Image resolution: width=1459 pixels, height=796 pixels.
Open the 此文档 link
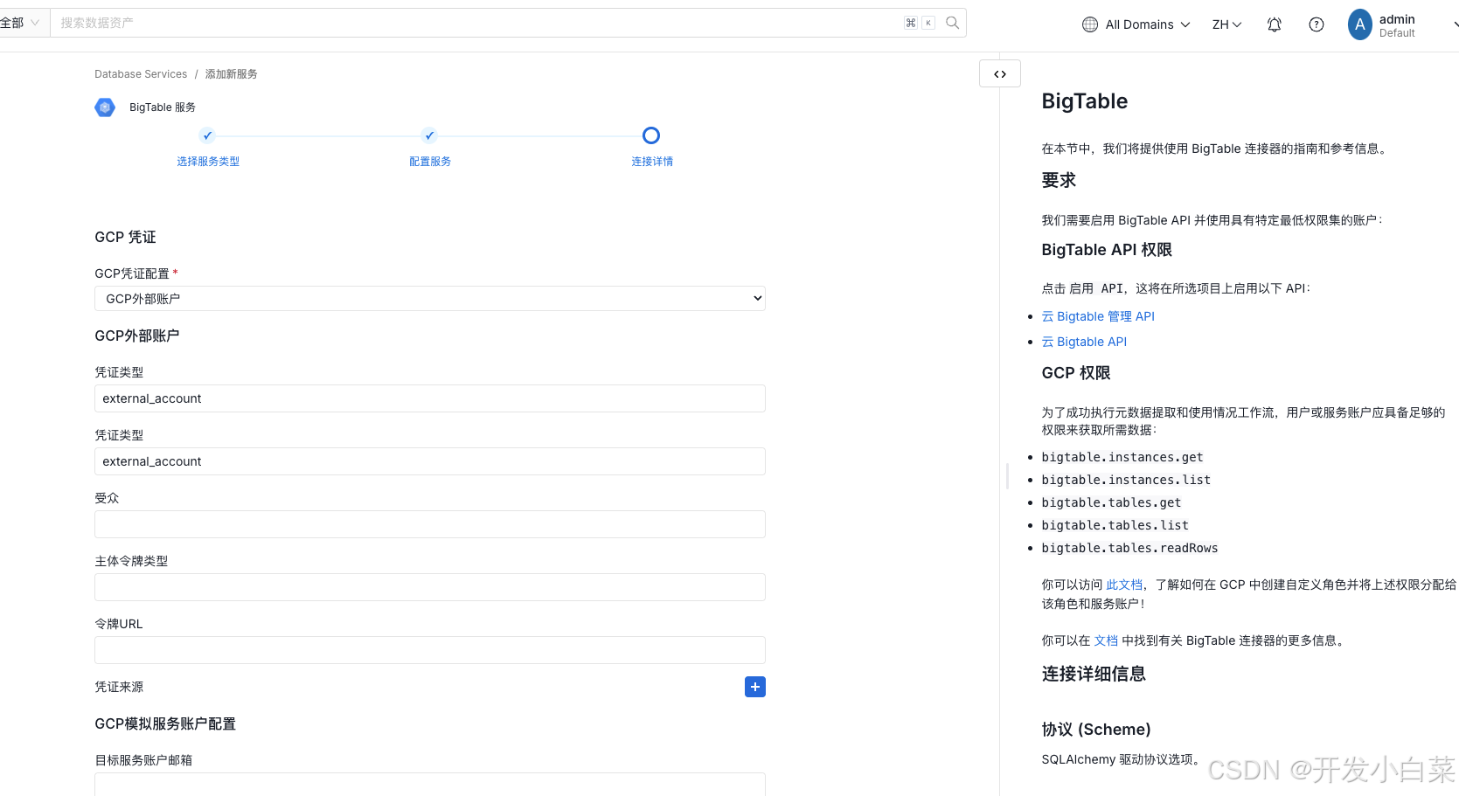(1124, 585)
